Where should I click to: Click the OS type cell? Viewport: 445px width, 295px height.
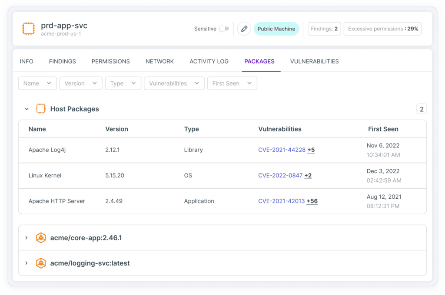pyautogui.click(x=188, y=175)
